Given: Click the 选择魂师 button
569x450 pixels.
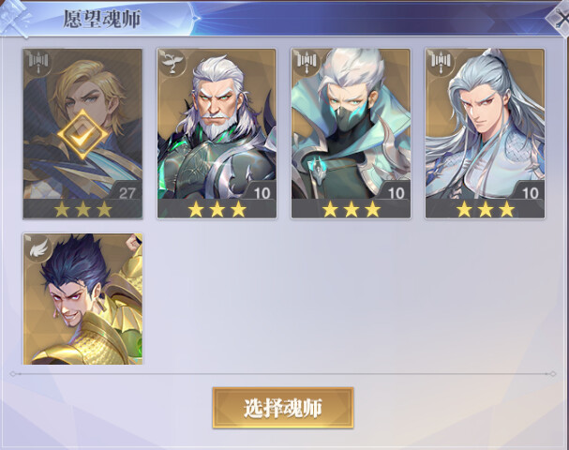Looking at the screenshot, I should 283,408.
